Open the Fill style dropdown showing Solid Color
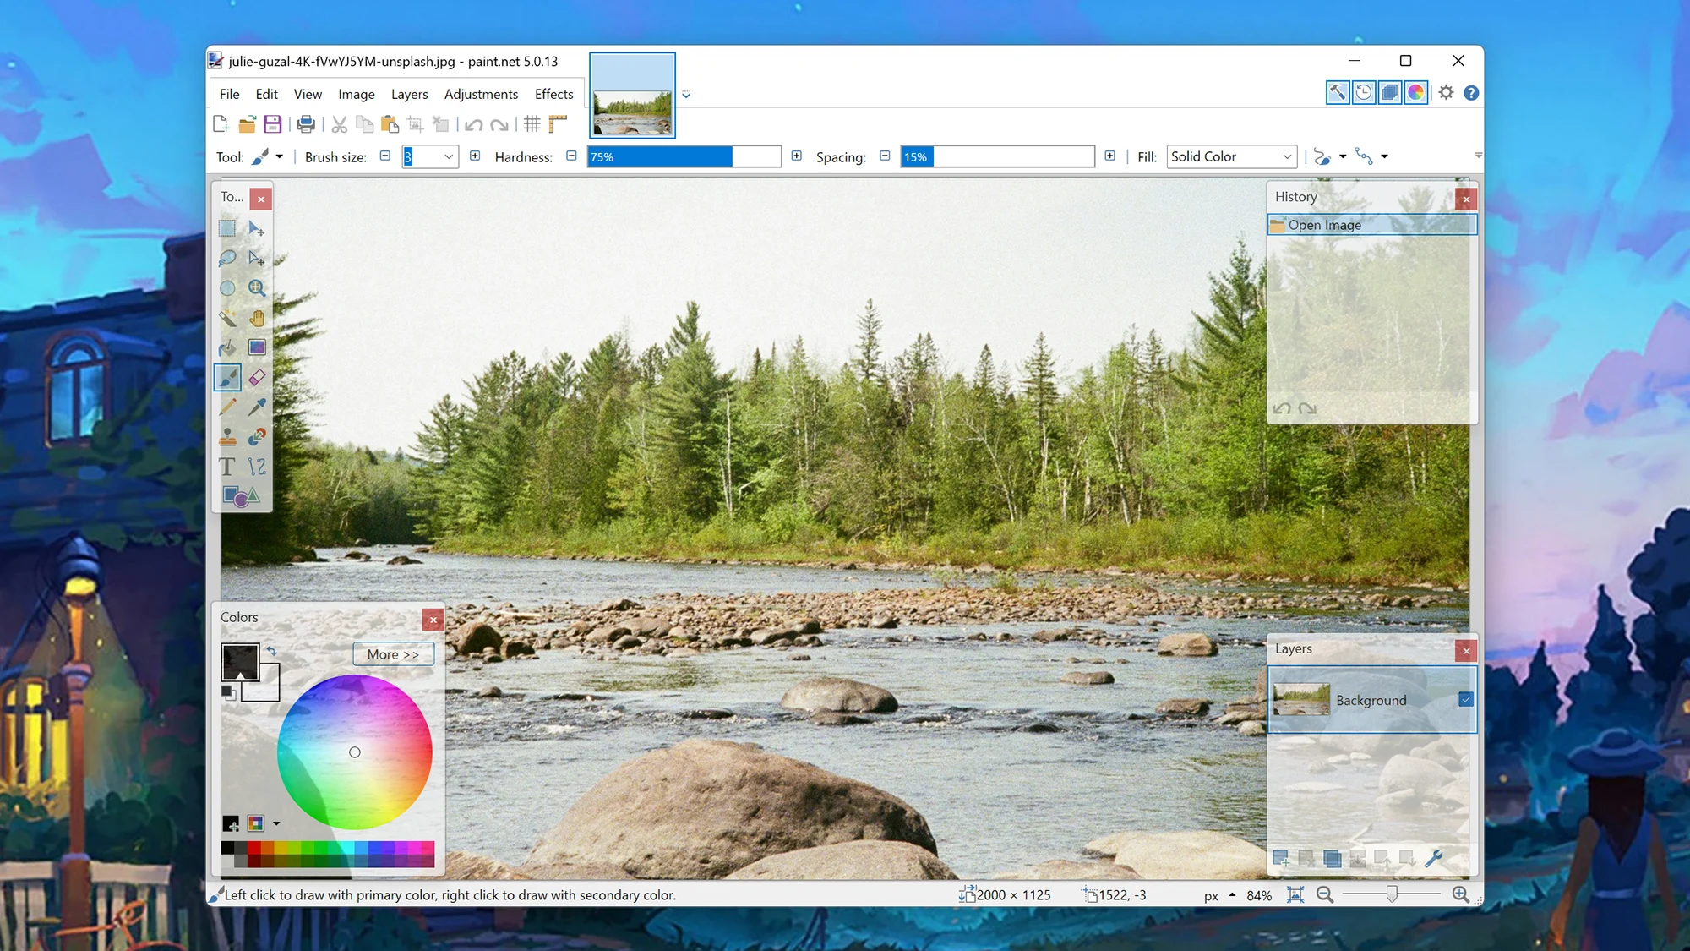The height and width of the screenshot is (951, 1690). click(1230, 156)
